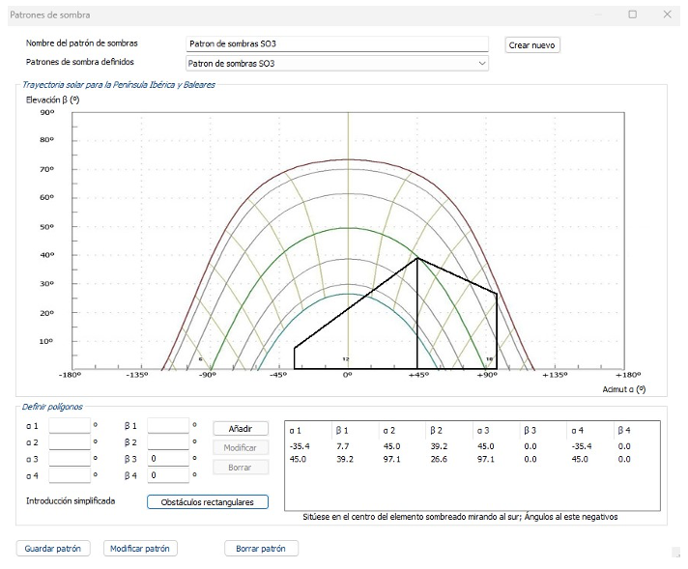Activate the α 4 input field
This screenshot has width=688, height=569.
[x=69, y=475]
